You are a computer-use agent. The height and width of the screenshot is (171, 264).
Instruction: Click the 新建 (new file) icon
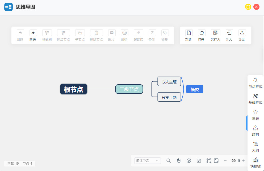point(189,33)
